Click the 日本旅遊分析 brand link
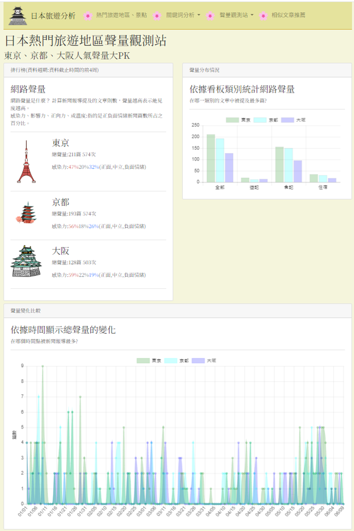The image size is (354, 531). (x=53, y=16)
